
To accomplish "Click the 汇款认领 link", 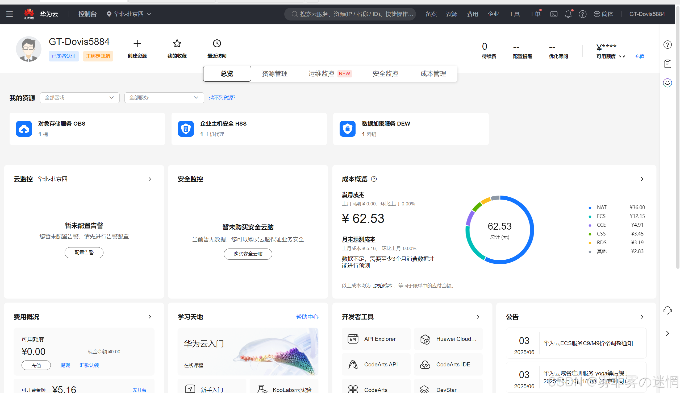I will 89,365.
